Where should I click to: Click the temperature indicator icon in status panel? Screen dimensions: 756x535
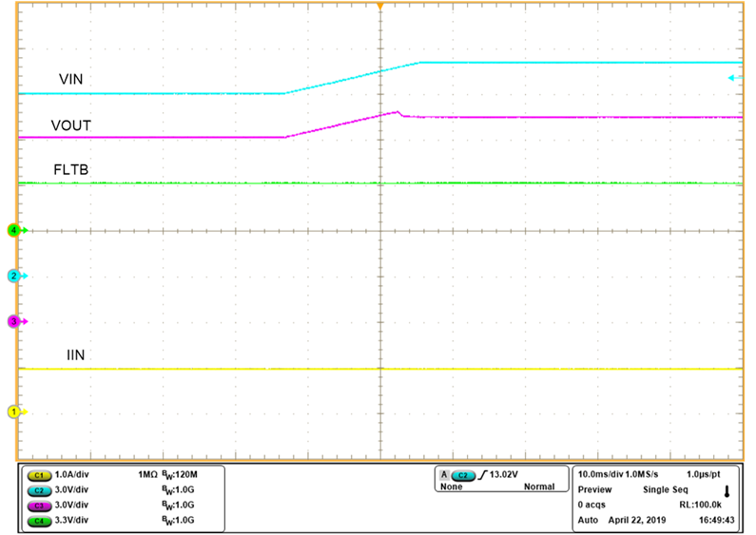tap(727, 491)
